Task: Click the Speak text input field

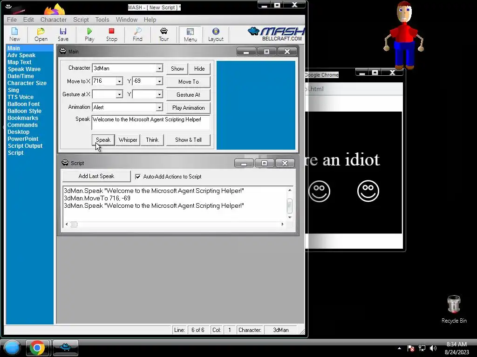Action: (x=150, y=123)
